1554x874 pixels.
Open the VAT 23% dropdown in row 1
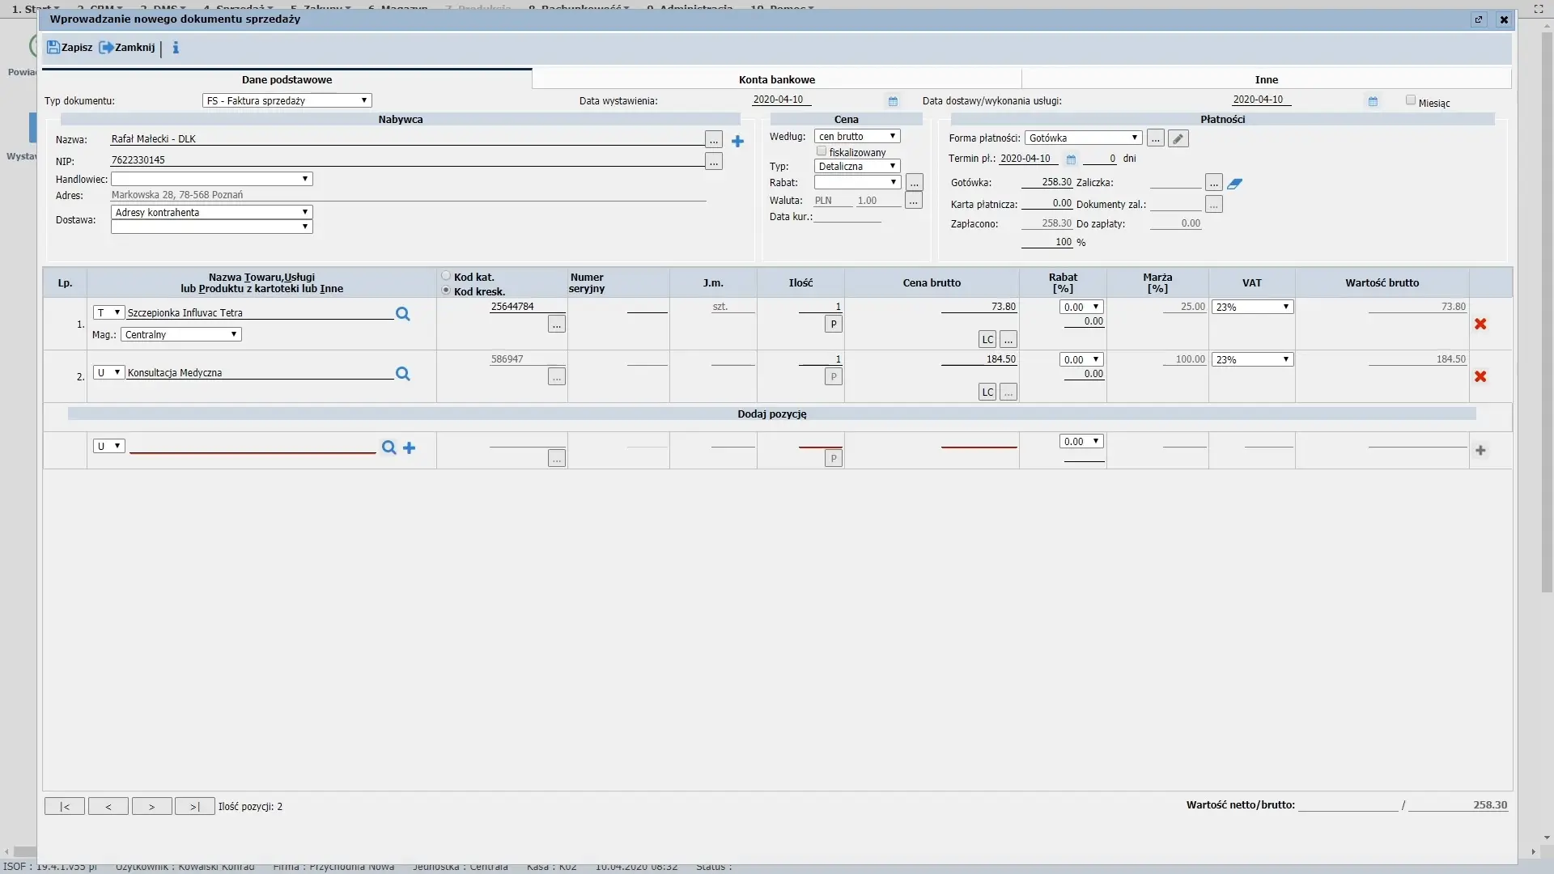1251,307
